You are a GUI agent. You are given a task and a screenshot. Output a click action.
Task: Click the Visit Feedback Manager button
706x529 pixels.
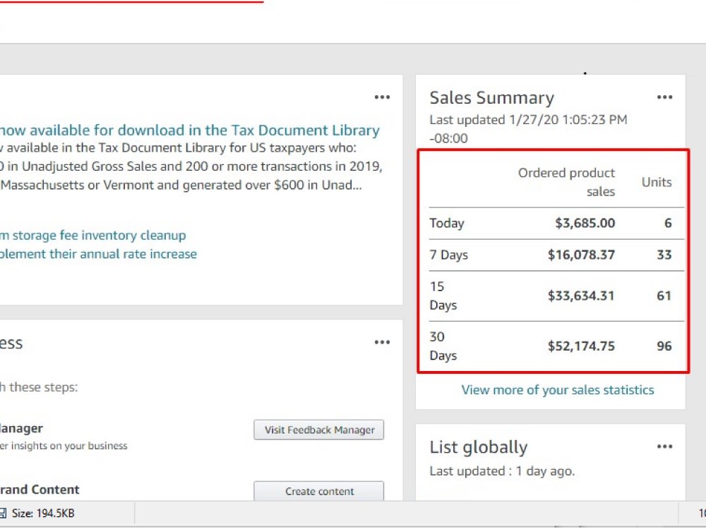click(319, 430)
